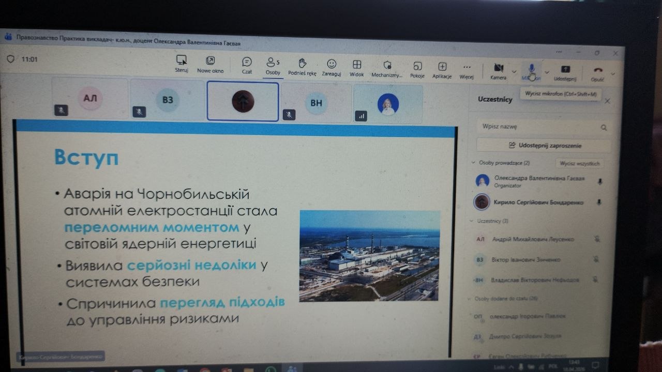Select the ВН participant tile

316,103
